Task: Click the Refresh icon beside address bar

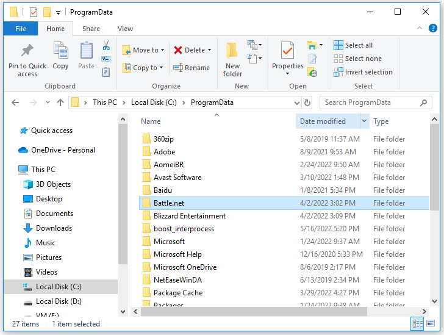Action: 307,103
